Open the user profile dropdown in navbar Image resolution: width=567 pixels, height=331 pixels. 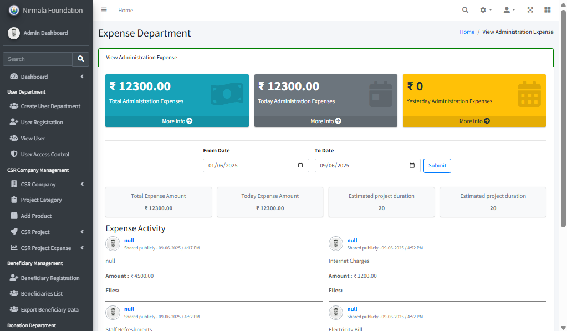[509, 10]
